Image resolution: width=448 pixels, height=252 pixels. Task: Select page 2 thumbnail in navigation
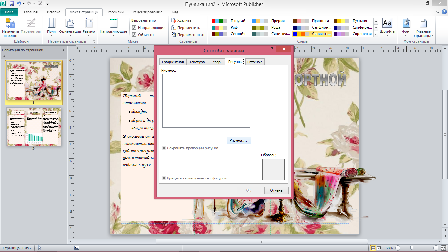pos(33,127)
